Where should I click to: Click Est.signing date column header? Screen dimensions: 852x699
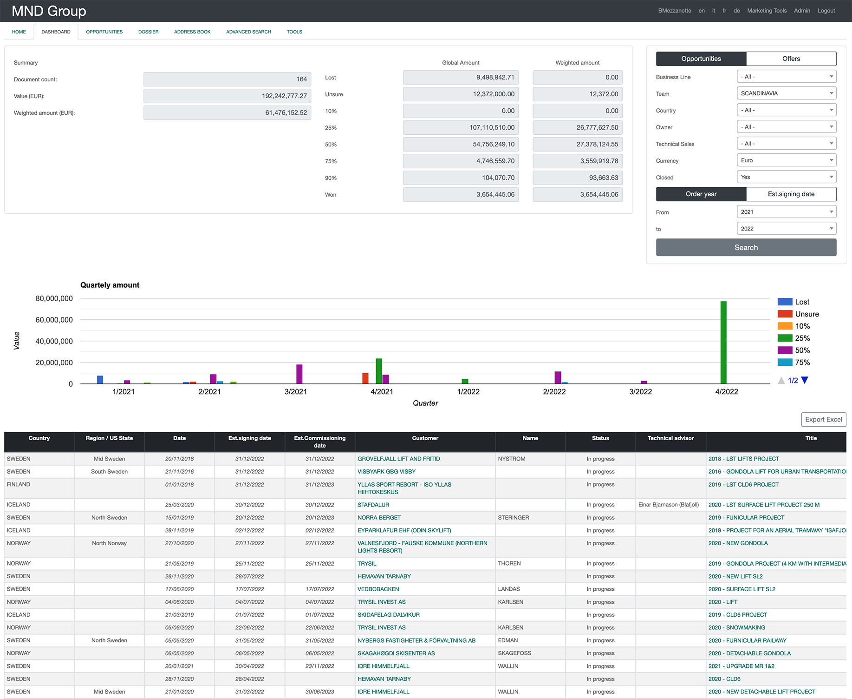(x=250, y=442)
